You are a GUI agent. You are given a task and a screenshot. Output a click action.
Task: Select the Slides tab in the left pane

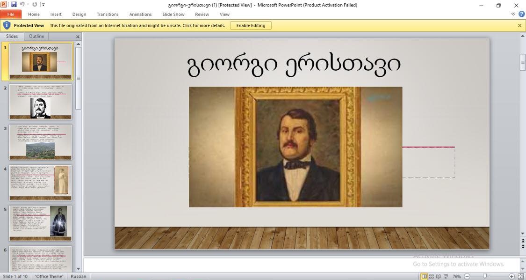[12, 37]
